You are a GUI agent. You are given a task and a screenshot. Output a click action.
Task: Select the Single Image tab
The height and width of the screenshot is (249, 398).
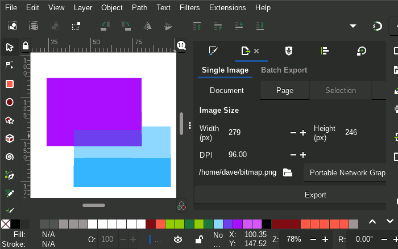pos(225,70)
